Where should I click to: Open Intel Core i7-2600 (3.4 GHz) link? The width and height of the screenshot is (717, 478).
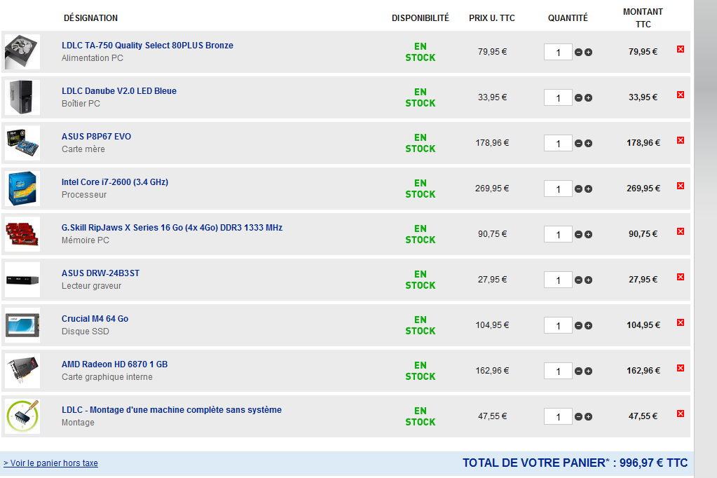tap(115, 182)
